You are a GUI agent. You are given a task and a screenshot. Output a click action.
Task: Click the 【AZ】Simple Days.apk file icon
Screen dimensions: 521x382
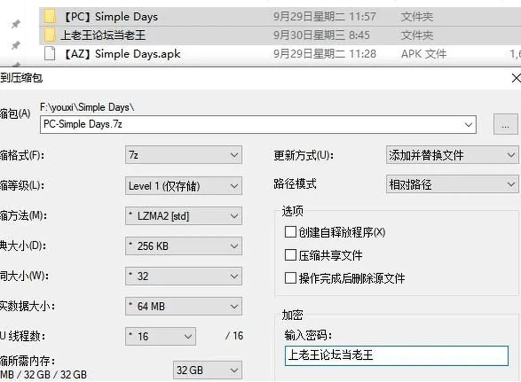pyautogui.click(x=50, y=54)
